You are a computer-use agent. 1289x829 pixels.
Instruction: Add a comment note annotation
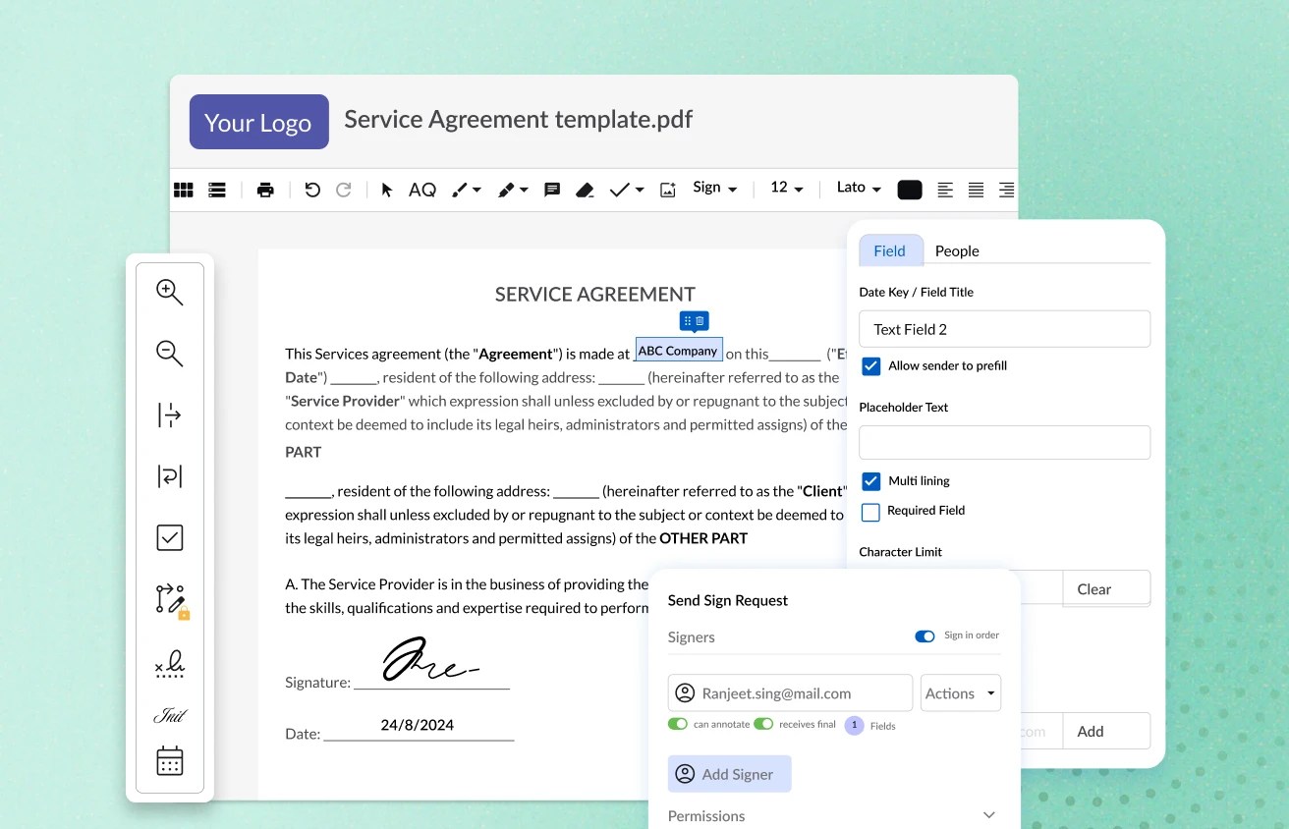click(552, 190)
